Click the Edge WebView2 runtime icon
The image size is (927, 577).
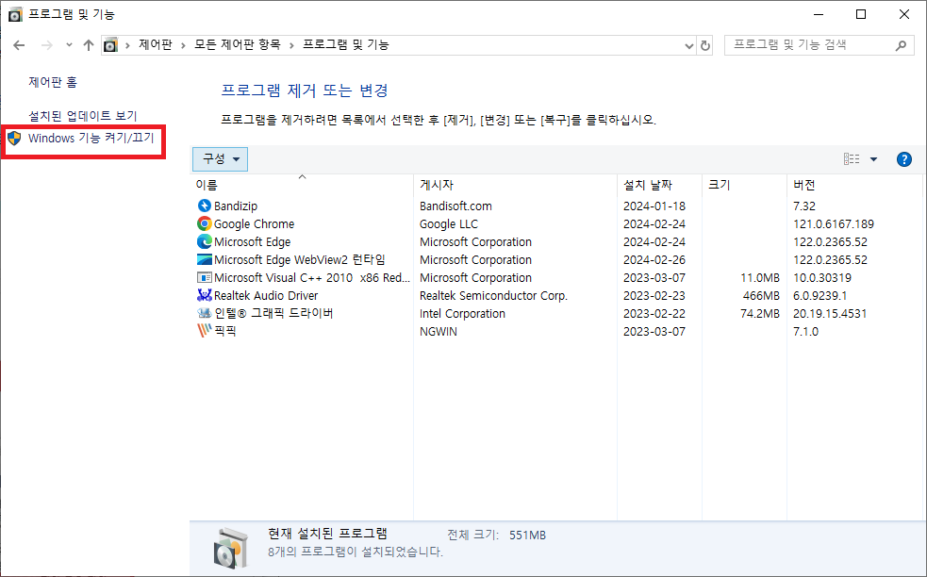[x=204, y=259]
